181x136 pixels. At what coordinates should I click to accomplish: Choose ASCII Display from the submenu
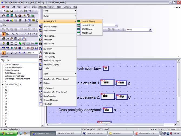point(90,29)
